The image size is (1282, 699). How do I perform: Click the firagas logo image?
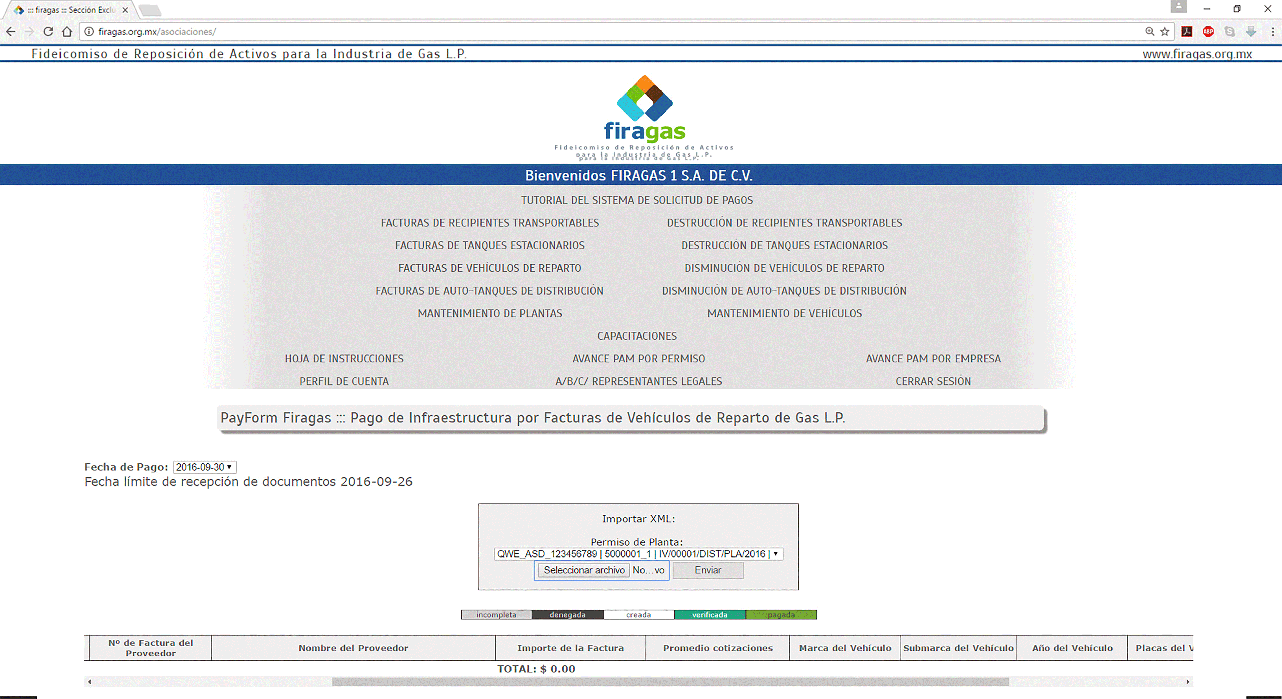coord(644,117)
